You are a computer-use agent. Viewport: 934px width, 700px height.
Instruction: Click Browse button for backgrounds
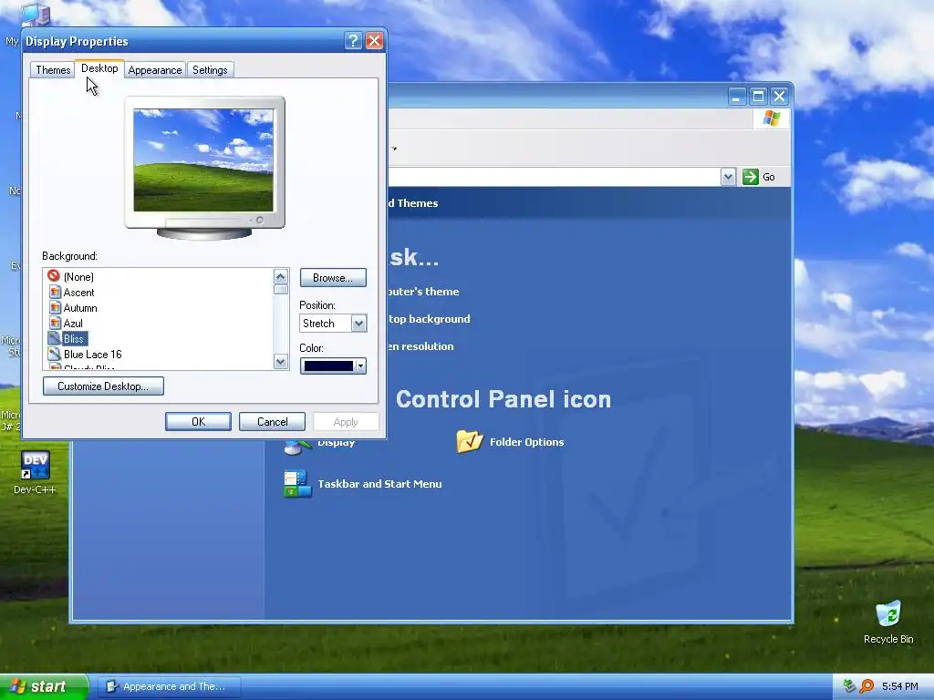tap(333, 278)
